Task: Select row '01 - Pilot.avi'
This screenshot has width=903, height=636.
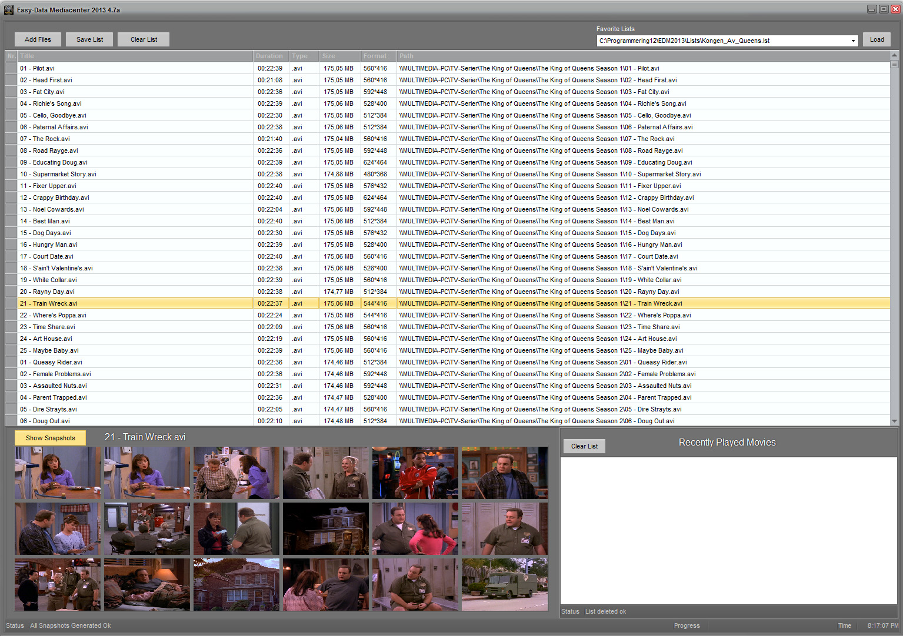Action: [x=448, y=68]
